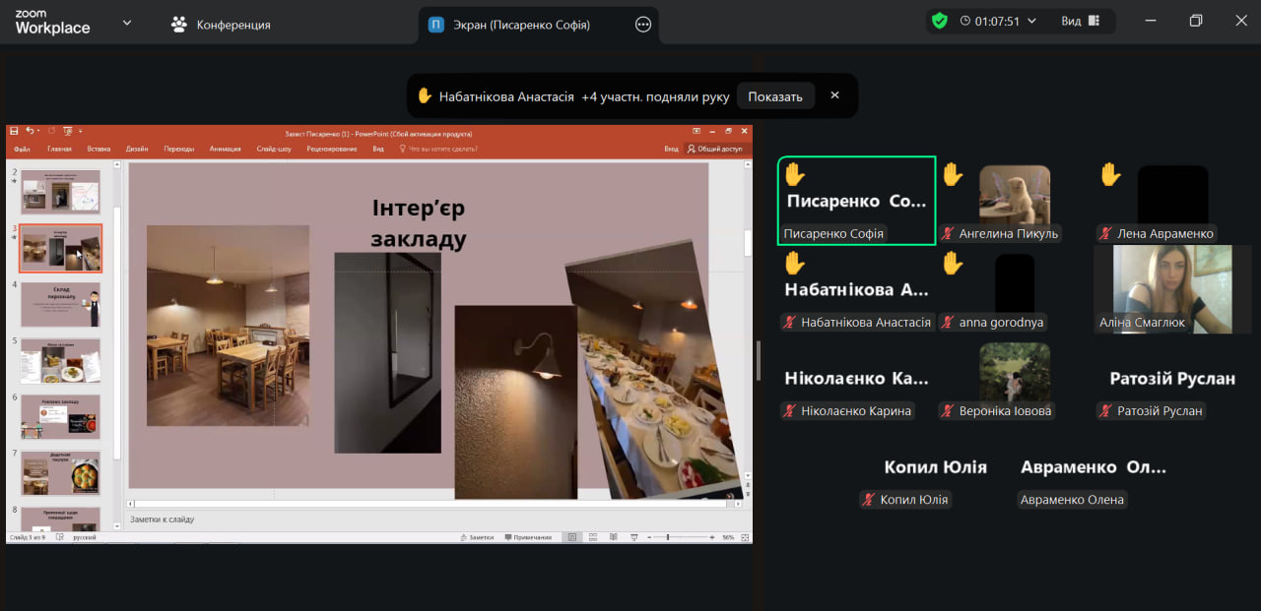Click the PowerPoint zoom slider
The image size is (1261, 611).
668,537
